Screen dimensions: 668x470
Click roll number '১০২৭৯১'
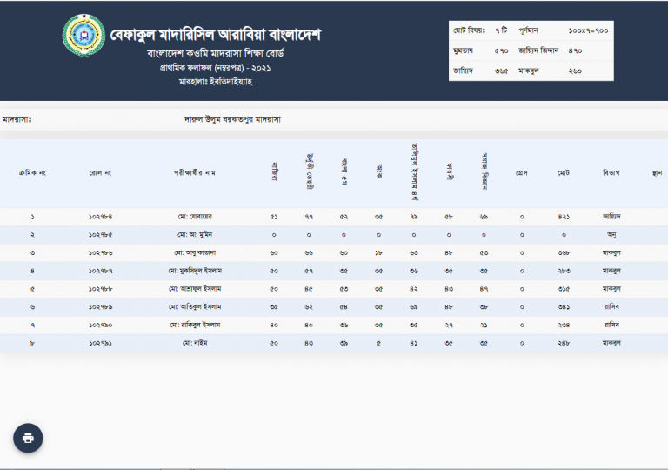[x=101, y=343]
